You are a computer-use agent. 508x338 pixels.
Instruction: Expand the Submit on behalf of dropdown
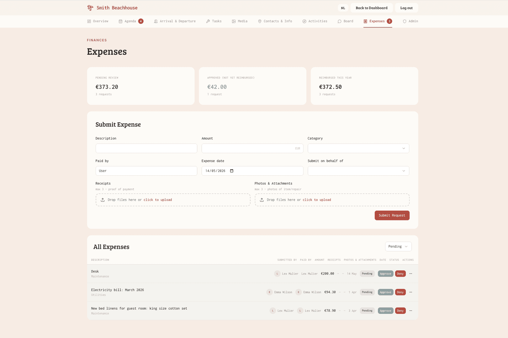[x=358, y=171]
